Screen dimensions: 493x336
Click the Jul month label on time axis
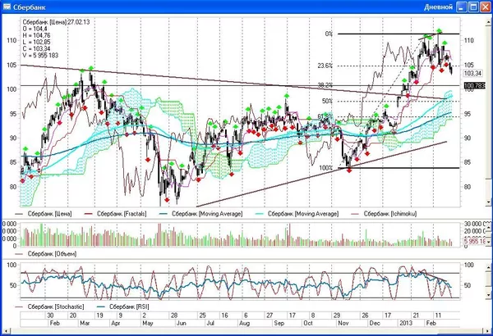pyautogui.click(x=210, y=323)
